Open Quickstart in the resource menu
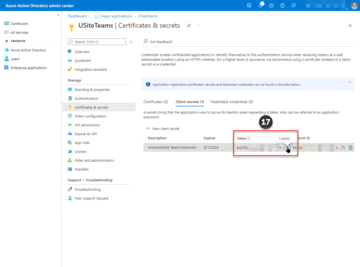Screen dimensions: 360x267 point(83,61)
